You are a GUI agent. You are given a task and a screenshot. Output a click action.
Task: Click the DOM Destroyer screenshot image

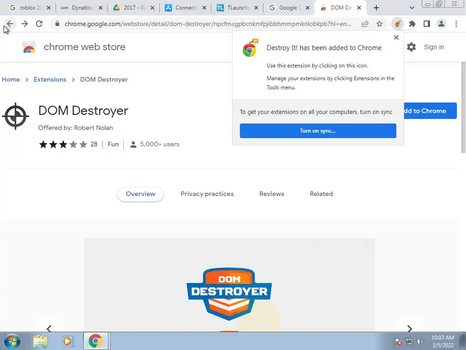pos(229,285)
